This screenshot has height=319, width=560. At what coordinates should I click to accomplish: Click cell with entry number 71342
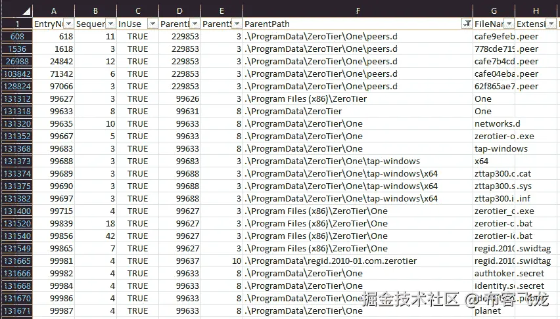[54, 74]
